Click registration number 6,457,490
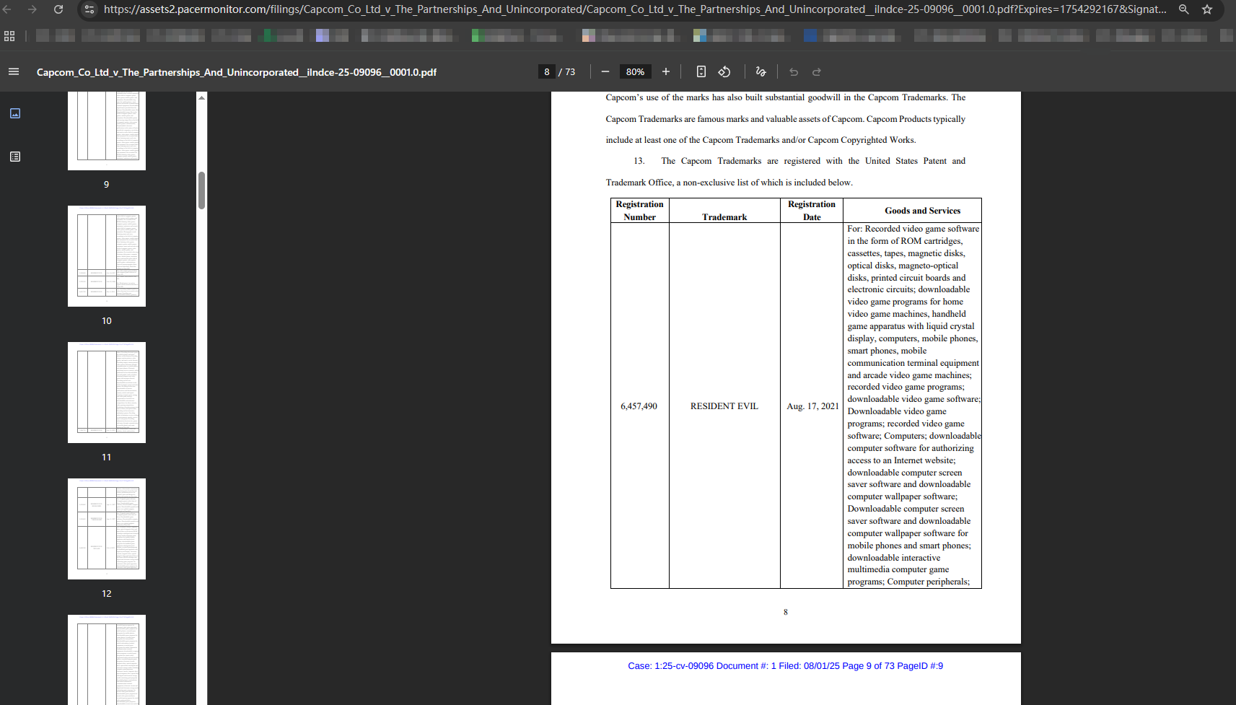Screen dimensions: 1236x705 point(639,406)
